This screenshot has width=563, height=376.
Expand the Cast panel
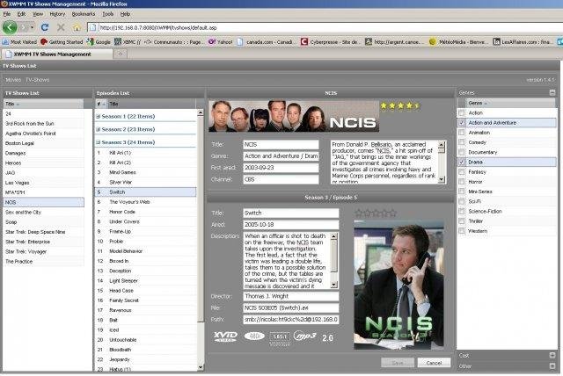(552, 355)
